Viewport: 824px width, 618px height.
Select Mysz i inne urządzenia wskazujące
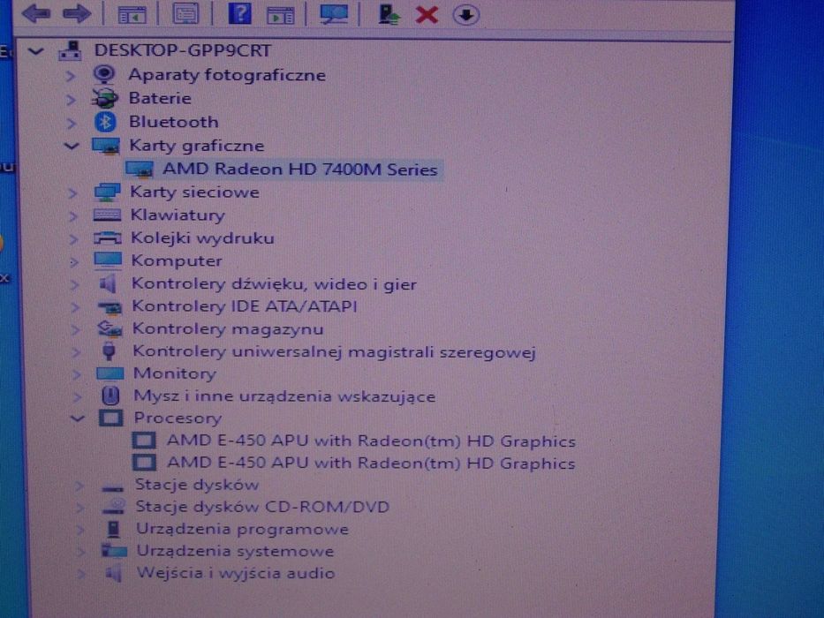point(284,396)
